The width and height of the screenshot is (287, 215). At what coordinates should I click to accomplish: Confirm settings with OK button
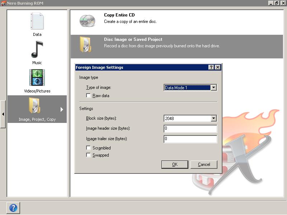click(175, 164)
